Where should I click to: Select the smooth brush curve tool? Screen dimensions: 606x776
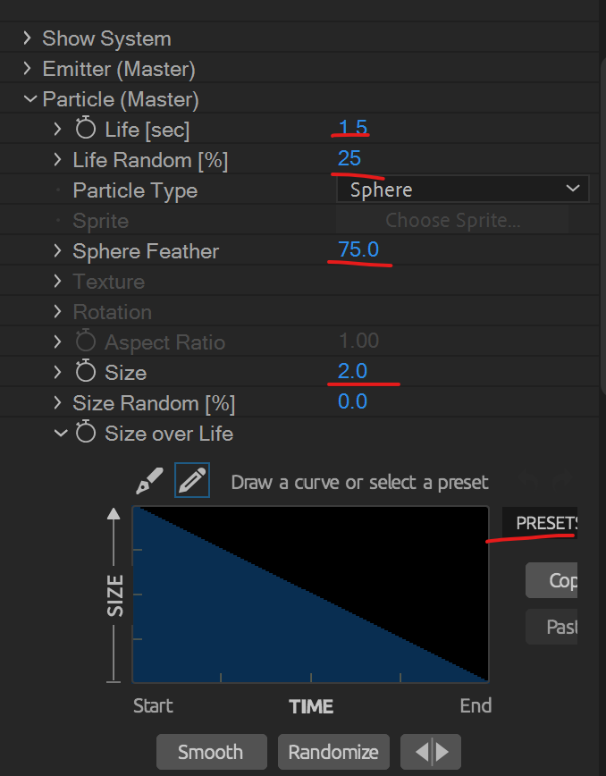click(148, 482)
